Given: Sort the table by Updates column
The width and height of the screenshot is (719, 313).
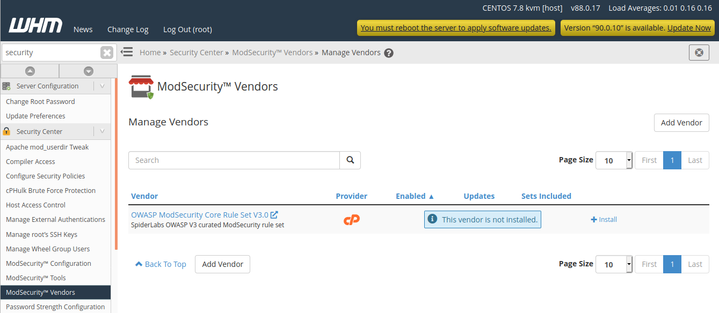Looking at the screenshot, I should pyautogui.click(x=479, y=196).
